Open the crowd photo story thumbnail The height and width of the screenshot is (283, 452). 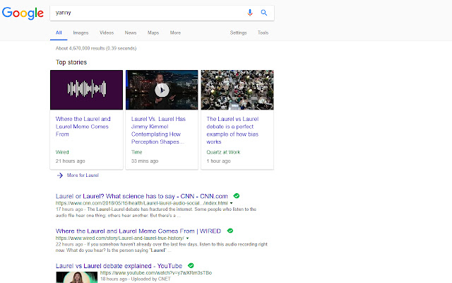click(x=237, y=90)
